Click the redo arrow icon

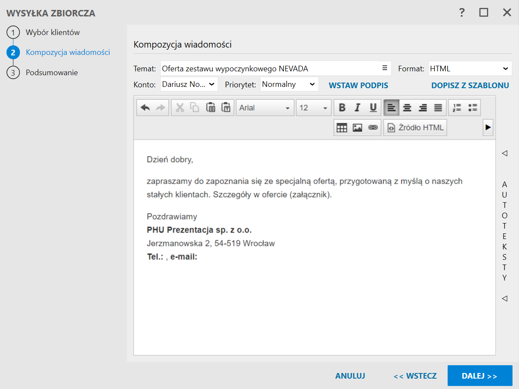pyautogui.click(x=160, y=108)
